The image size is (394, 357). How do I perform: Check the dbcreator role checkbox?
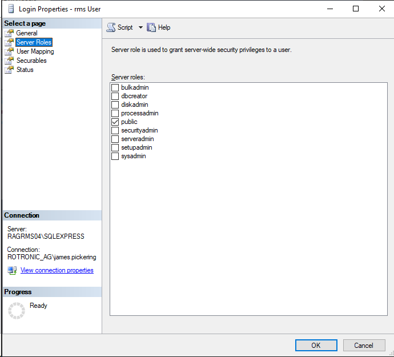(115, 96)
